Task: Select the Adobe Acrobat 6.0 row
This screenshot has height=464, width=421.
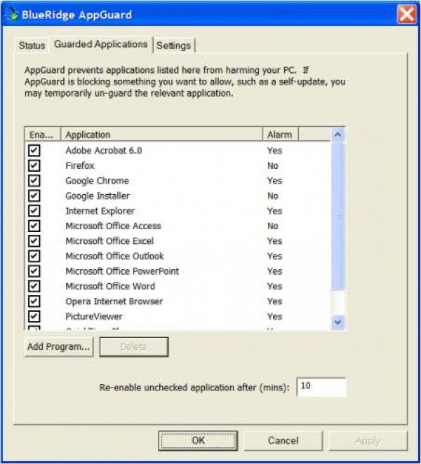Action: (x=178, y=150)
